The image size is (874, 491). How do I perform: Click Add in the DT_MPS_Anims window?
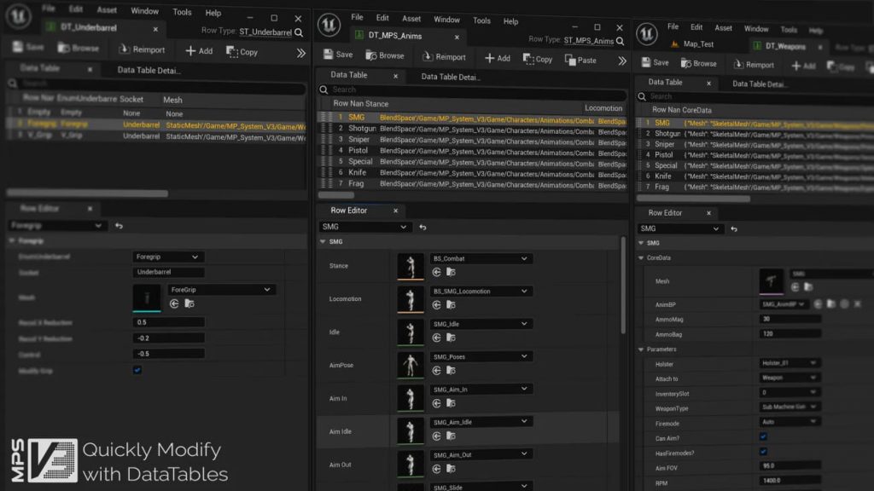point(498,58)
